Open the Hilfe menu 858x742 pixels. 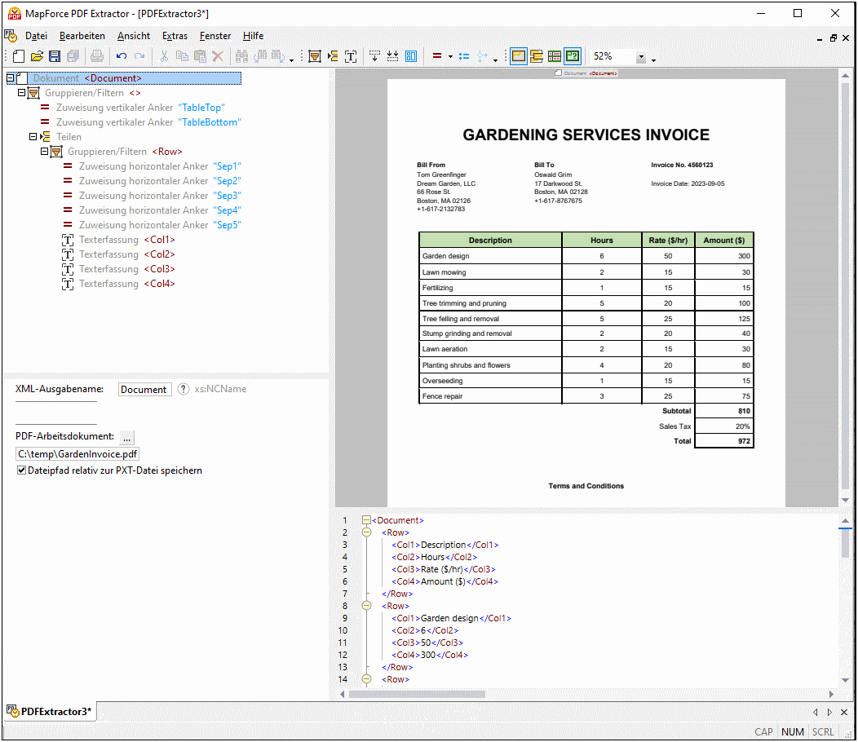[x=254, y=36]
